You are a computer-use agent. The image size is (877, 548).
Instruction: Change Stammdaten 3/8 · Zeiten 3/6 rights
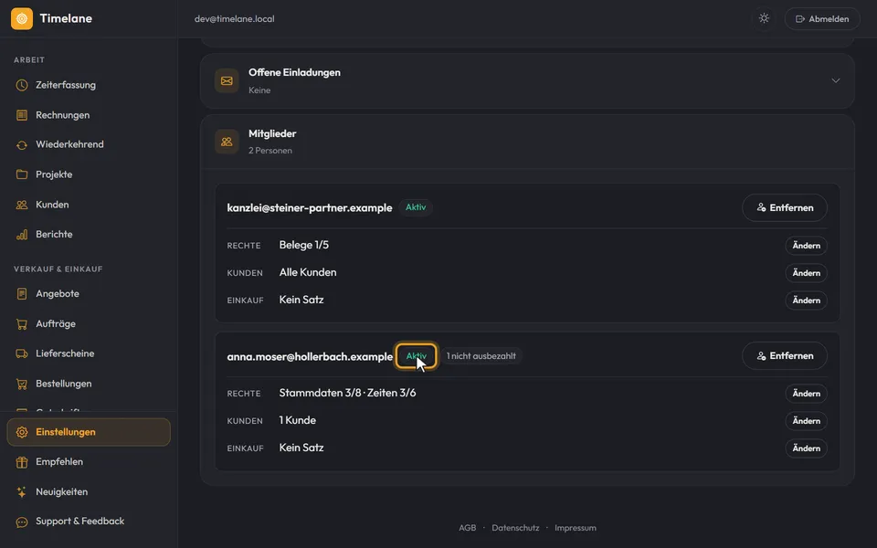coord(806,394)
